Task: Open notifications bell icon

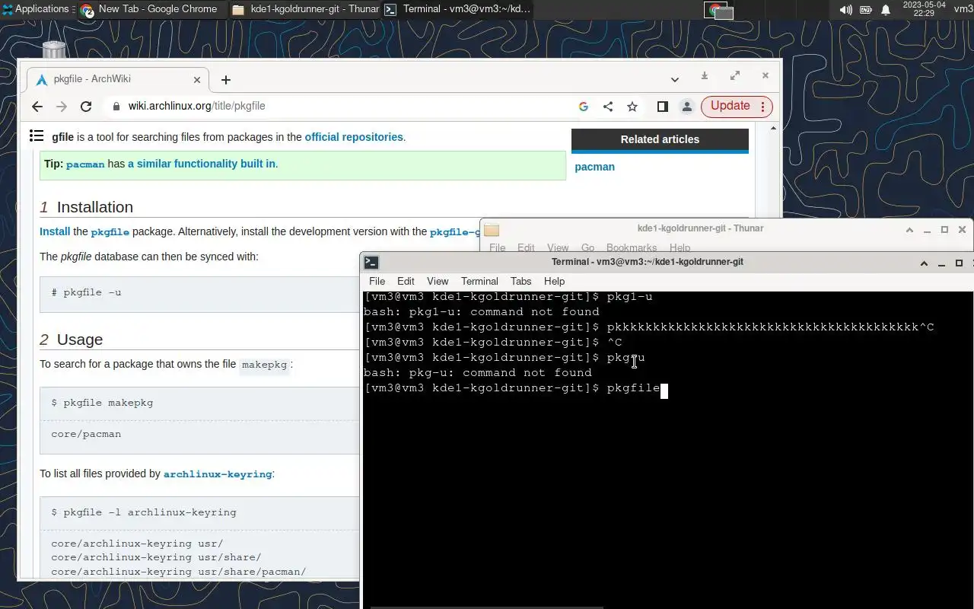Action: [886, 10]
